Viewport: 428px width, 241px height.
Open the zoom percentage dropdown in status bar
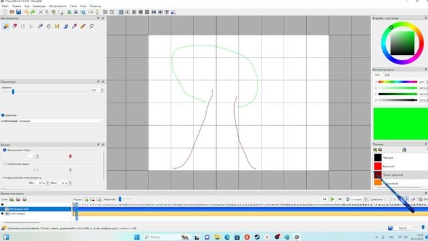pyautogui.click(x=404, y=228)
